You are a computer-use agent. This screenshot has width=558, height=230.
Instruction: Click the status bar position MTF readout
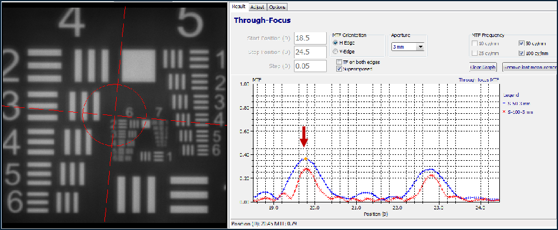[x=264, y=224]
